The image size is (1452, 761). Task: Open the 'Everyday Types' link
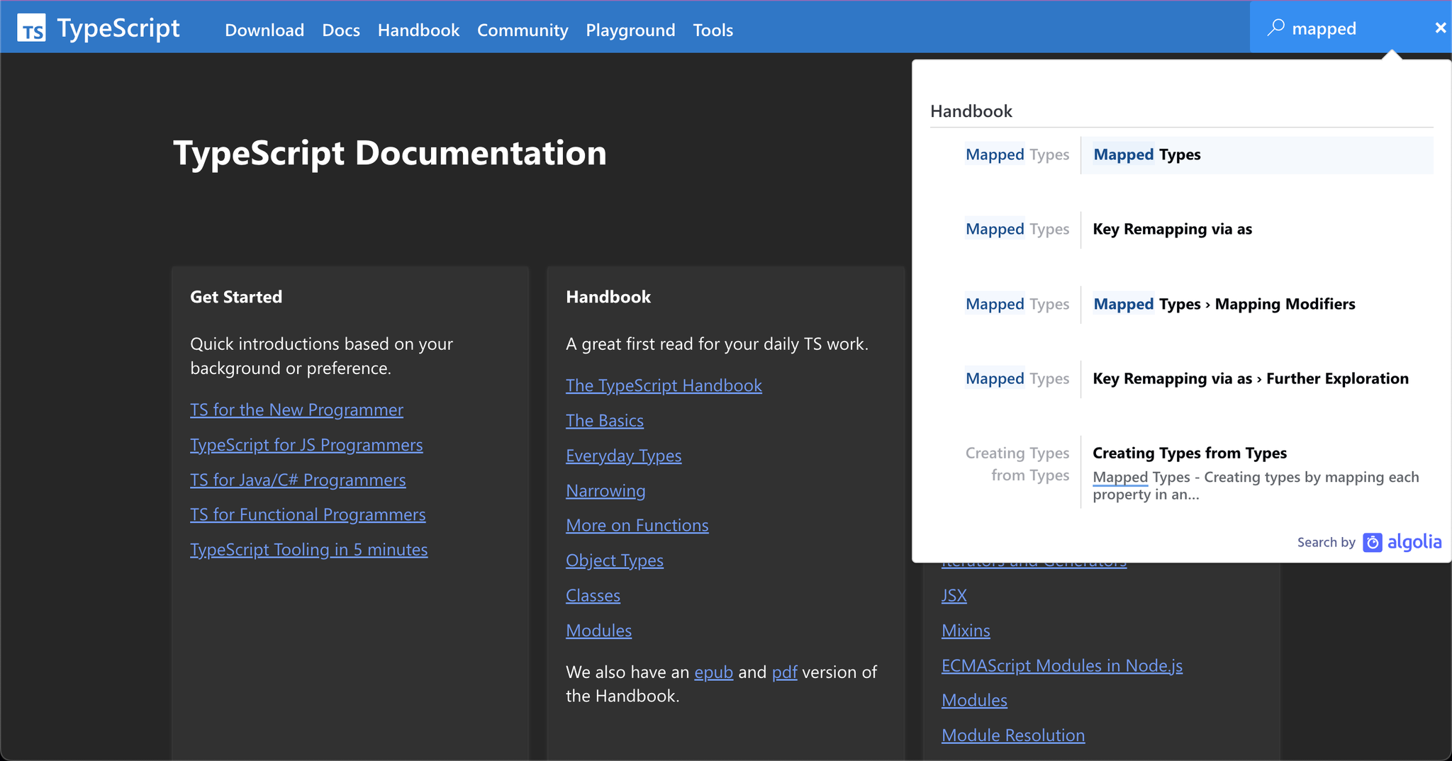623,456
